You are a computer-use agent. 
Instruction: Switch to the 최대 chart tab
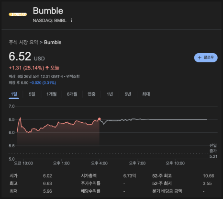(146, 94)
